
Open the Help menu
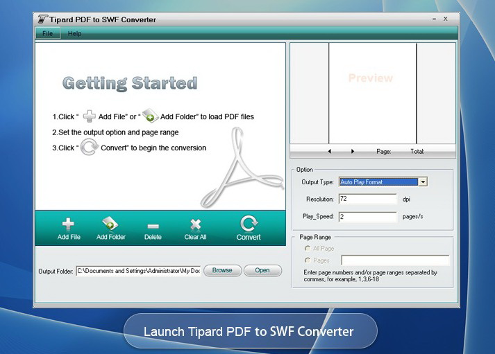click(74, 33)
